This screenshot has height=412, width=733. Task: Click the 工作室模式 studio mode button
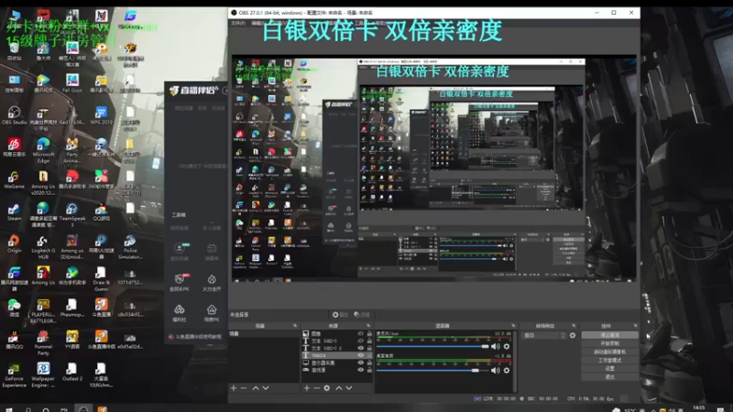click(x=610, y=360)
